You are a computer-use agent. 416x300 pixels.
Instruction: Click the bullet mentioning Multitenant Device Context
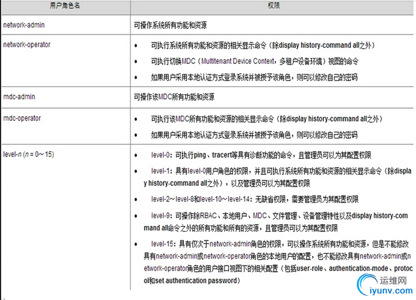tap(255, 61)
